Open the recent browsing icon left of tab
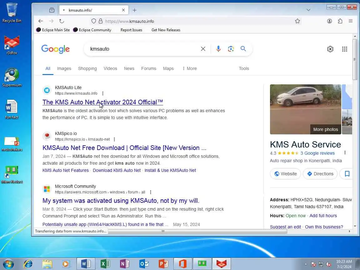 [52, 10]
